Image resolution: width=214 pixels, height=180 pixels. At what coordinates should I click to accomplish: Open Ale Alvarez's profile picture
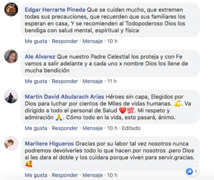11,56
